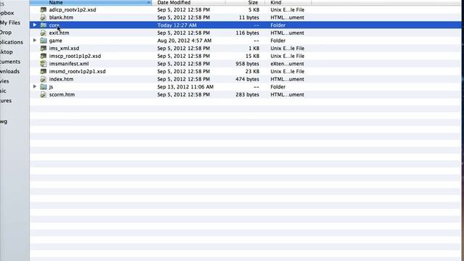The image size is (464, 261).
Task: Expand the game folder disclosure triangle
Action: pyautogui.click(x=35, y=41)
